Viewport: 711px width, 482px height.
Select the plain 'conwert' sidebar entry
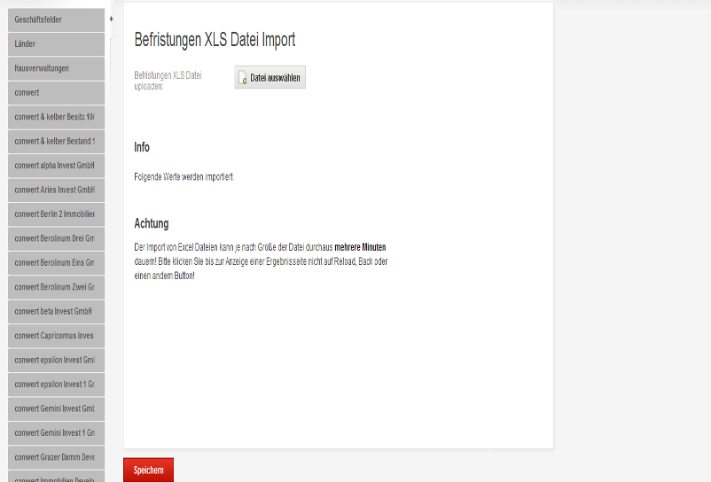pos(56,93)
